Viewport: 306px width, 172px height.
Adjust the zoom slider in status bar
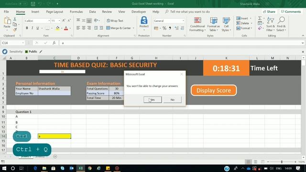(282, 162)
